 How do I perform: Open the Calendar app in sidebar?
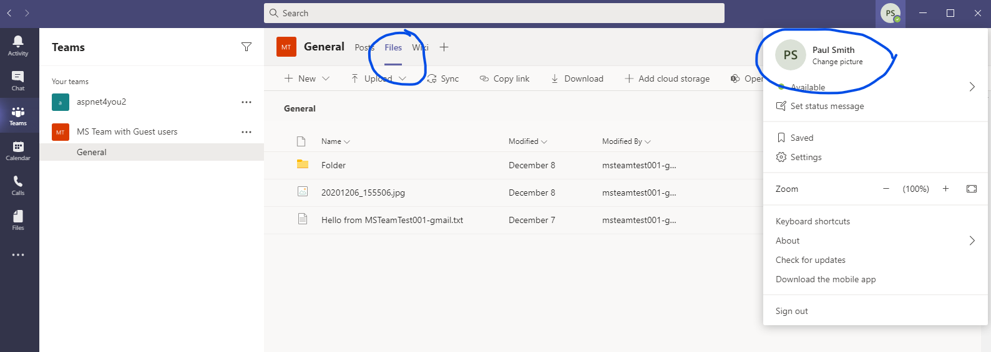tap(18, 150)
